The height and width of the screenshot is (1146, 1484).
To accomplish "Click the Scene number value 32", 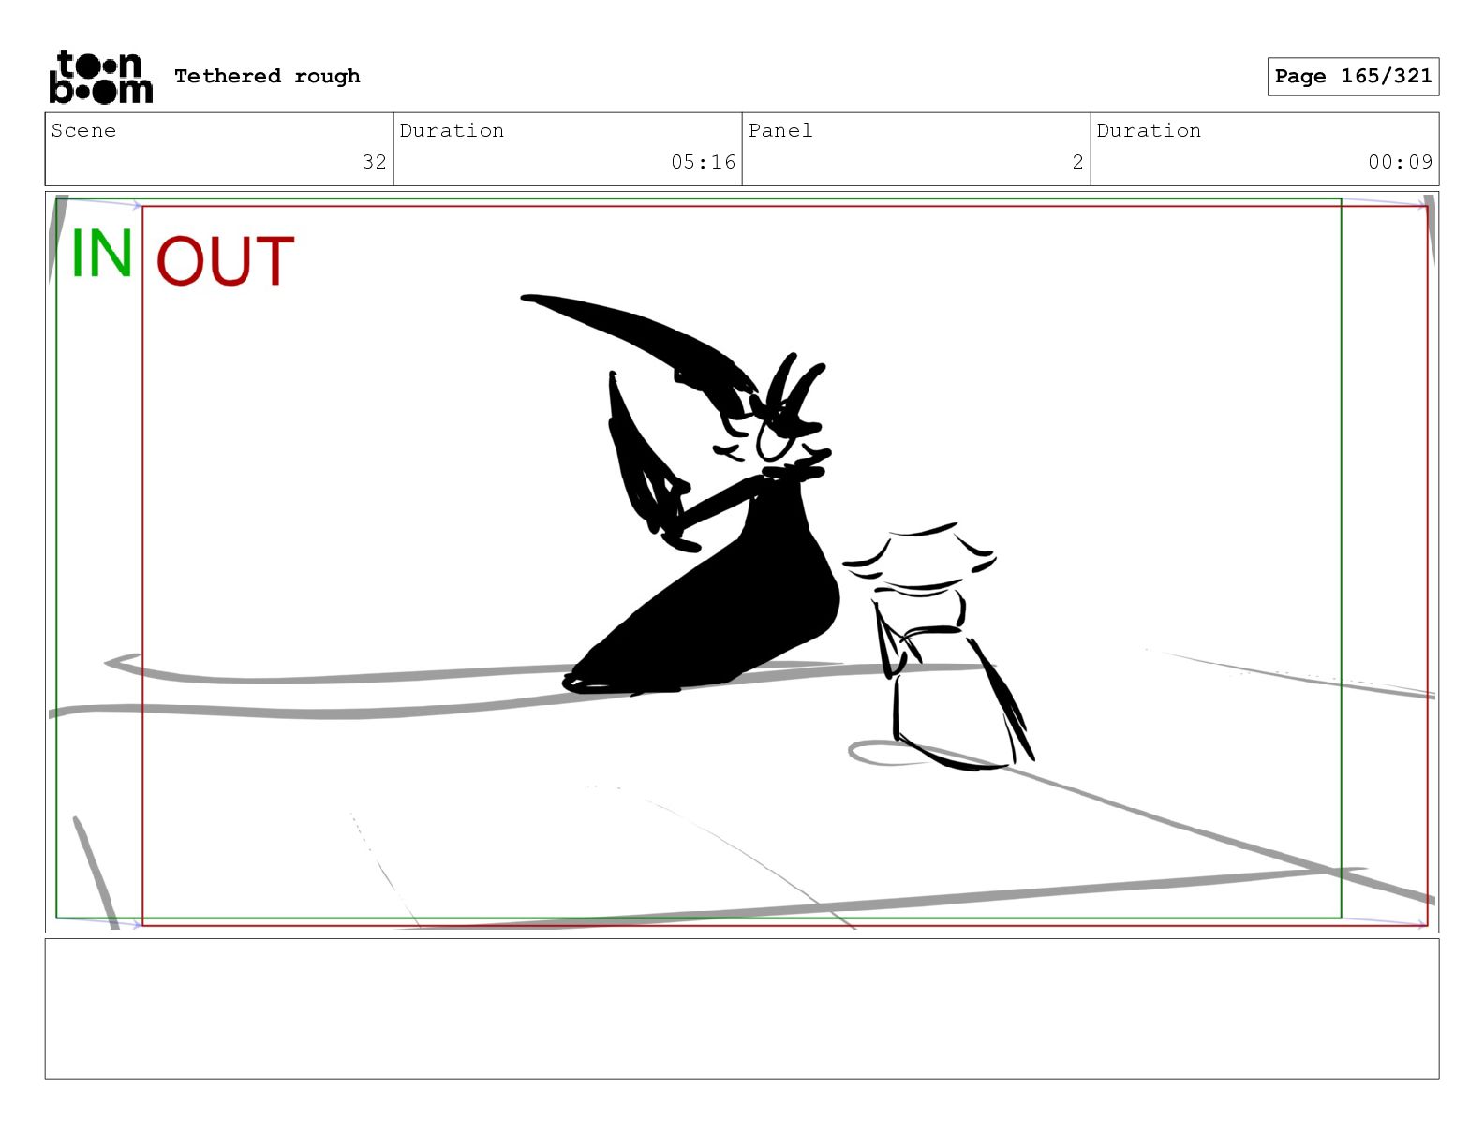I will tap(375, 162).
